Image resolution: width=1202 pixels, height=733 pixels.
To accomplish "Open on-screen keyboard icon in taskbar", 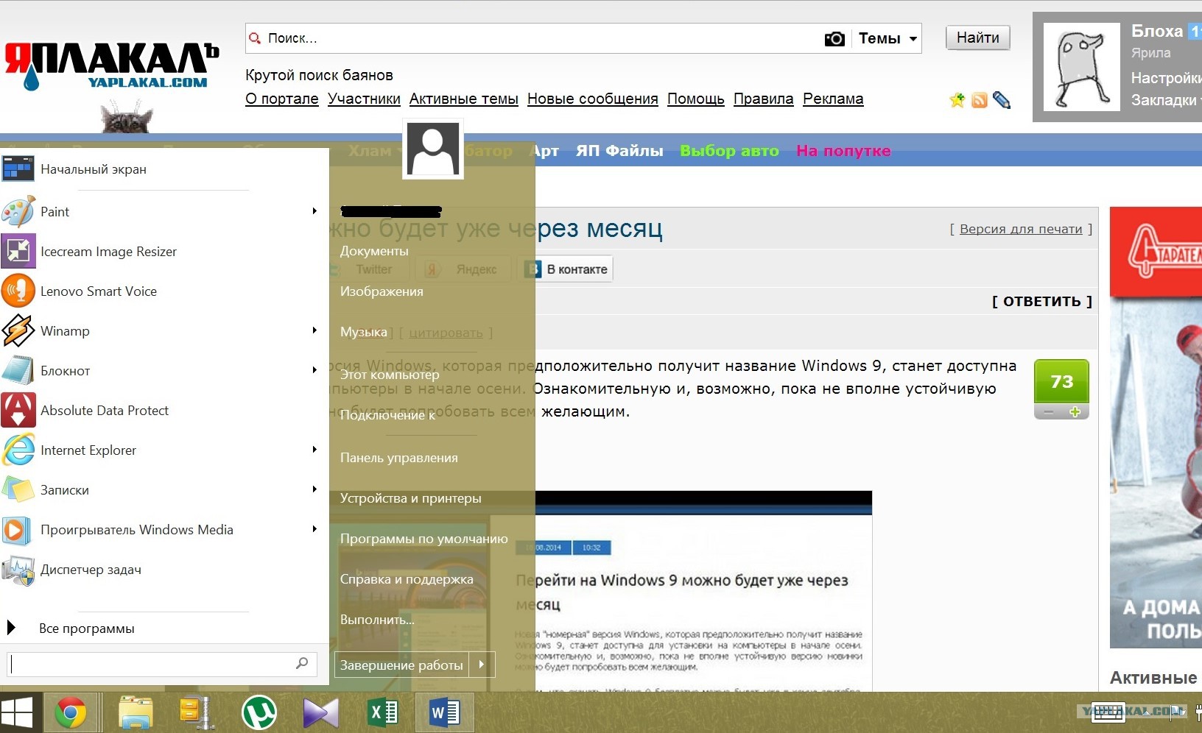I will 1108,712.
